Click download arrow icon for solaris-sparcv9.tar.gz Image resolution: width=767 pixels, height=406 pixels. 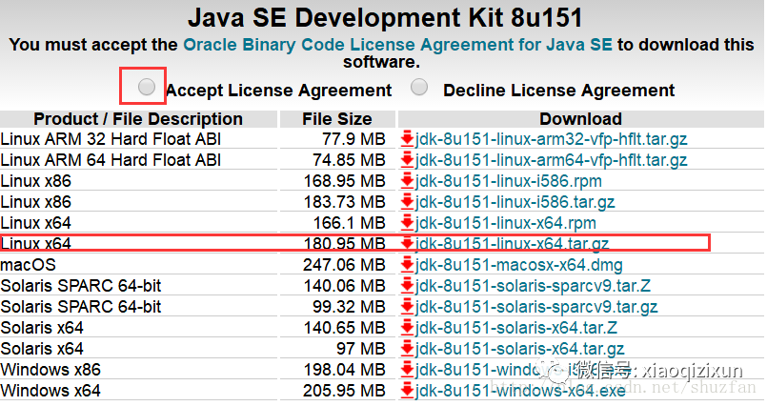407,307
